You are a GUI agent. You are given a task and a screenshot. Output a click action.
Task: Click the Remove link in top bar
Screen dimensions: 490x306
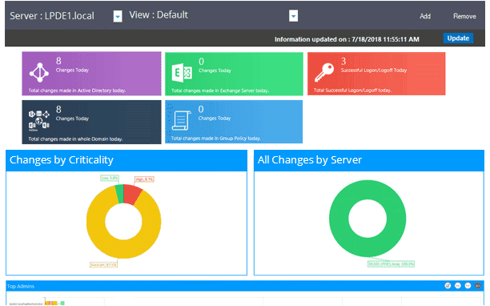pyautogui.click(x=464, y=16)
